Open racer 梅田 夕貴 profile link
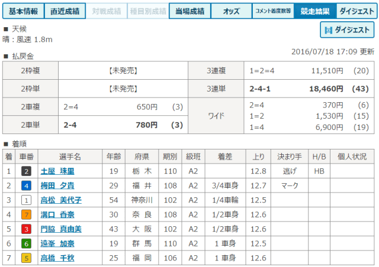 tap(57, 185)
